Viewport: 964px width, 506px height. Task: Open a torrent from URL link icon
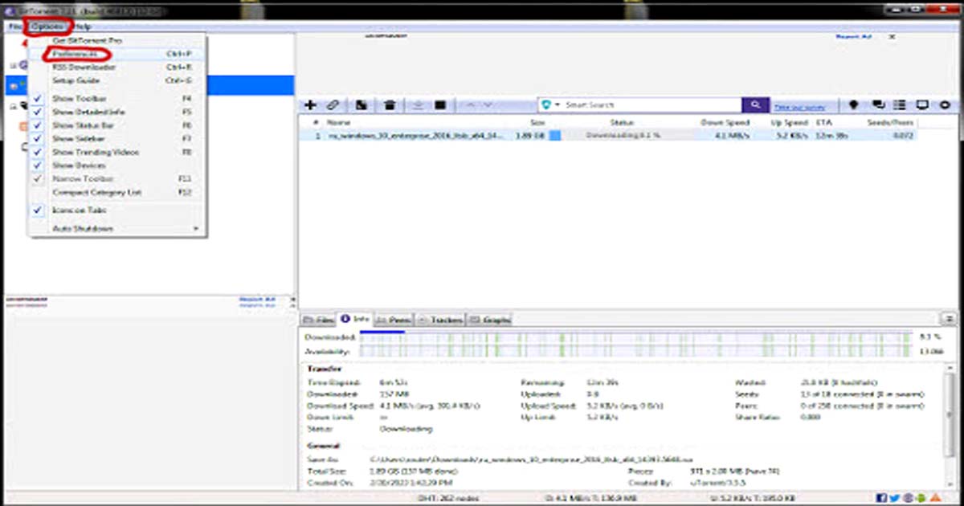(334, 104)
